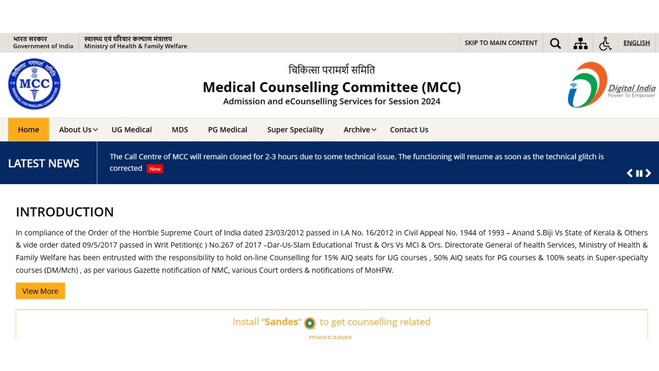Screen dimensions: 659x371
Task: Open the sitemap icon
Action: tap(580, 43)
